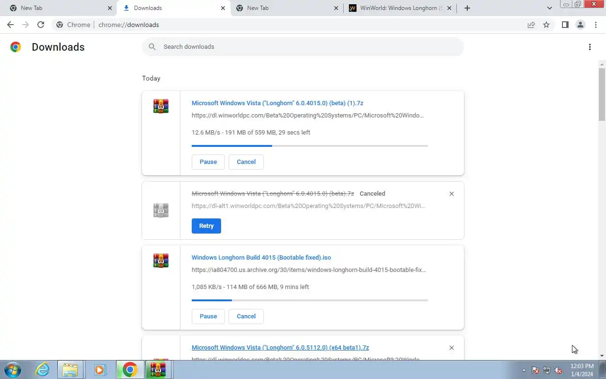Viewport: 606px width, 379px height.
Task: Click the "Today" date heading
Action: [x=151, y=79]
